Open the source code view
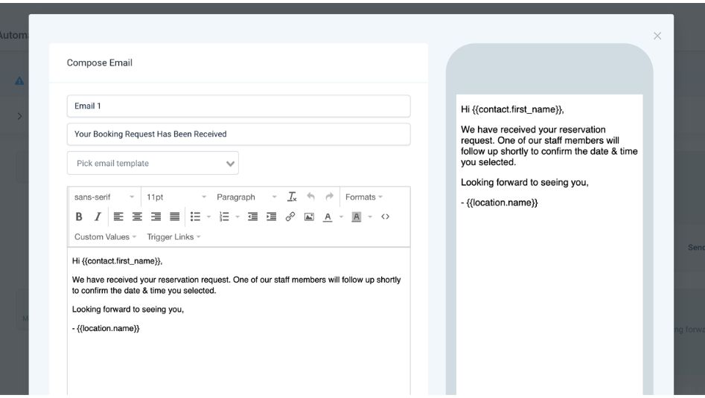705x398 pixels. pyautogui.click(x=385, y=217)
